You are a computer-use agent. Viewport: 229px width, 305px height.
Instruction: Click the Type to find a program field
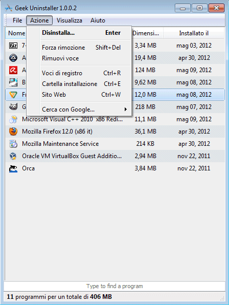[x=114, y=286]
